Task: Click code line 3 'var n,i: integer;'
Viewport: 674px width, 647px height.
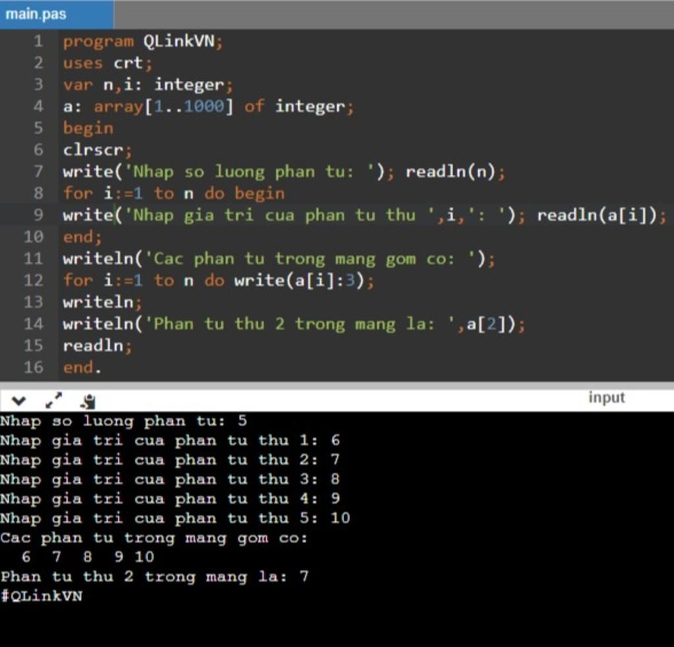Action: (x=148, y=85)
